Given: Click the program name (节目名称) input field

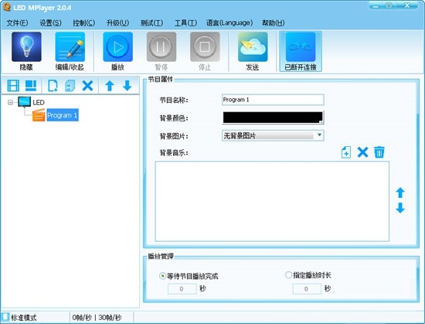Looking at the screenshot, I should (x=273, y=100).
